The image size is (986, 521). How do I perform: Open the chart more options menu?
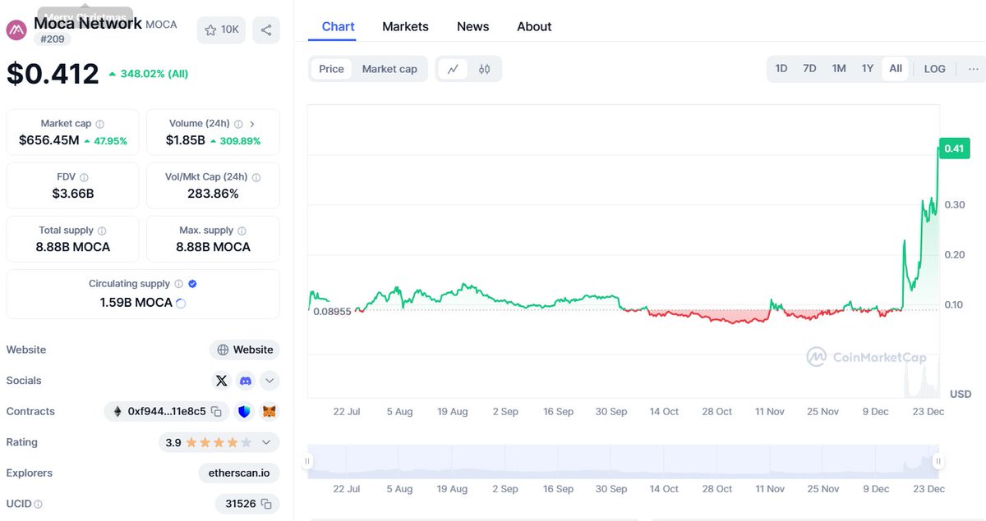[973, 69]
